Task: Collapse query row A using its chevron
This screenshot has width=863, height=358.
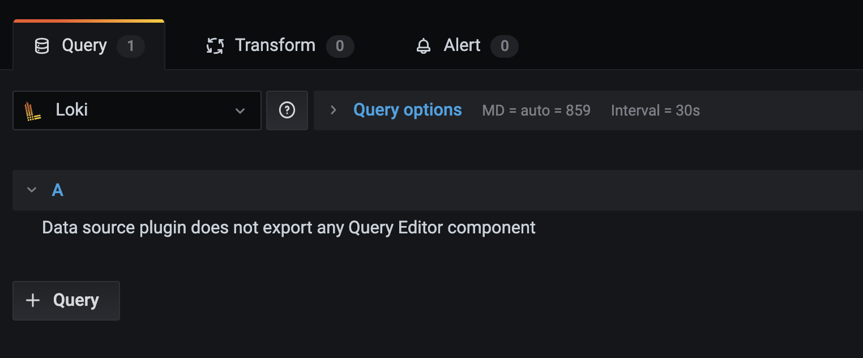Action: 31,190
